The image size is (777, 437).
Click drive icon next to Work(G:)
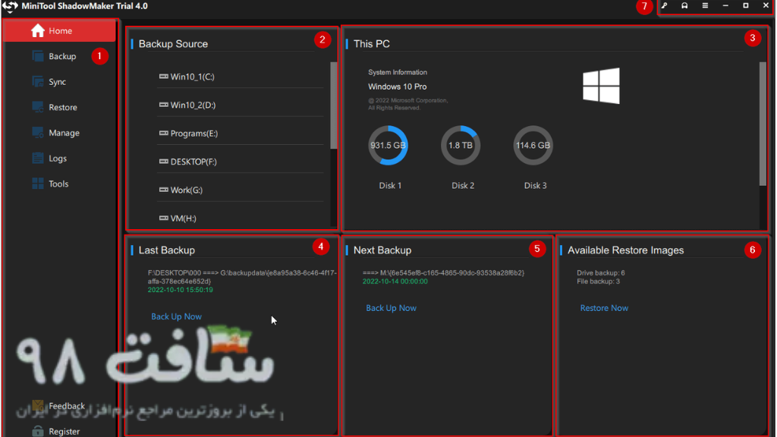[x=164, y=189]
